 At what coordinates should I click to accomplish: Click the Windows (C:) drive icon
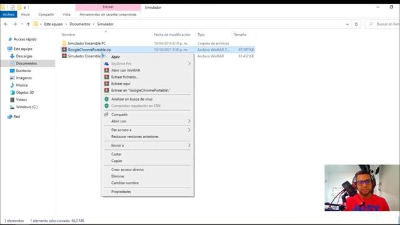pos(12,107)
